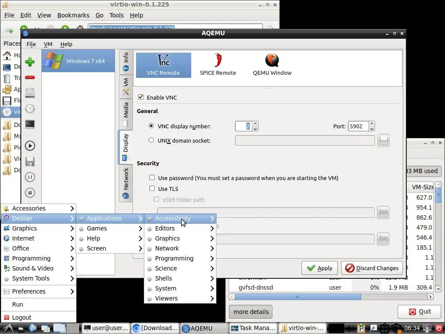Screen dimensions: 445x334
Task: Select Windows 7 x64 virtual machine
Action: [x=78, y=61]
